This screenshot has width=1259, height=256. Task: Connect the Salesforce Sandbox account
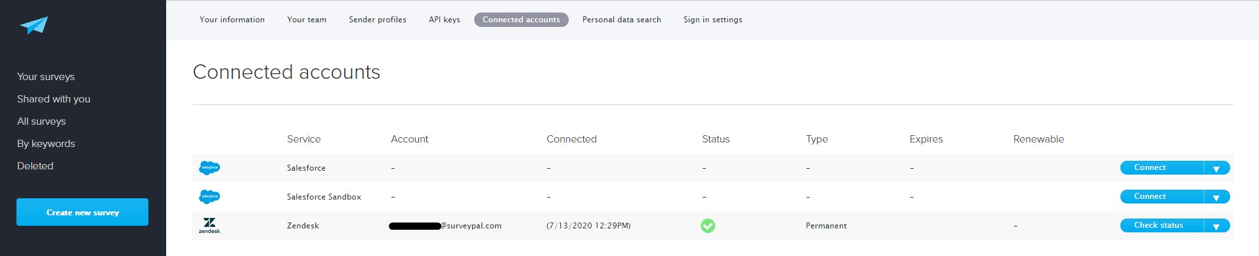click(1162, 197)
